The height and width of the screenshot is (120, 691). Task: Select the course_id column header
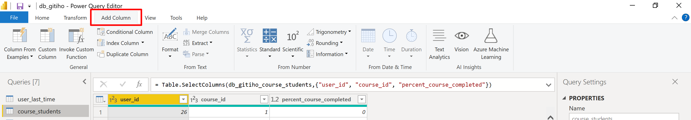(229, 100)
